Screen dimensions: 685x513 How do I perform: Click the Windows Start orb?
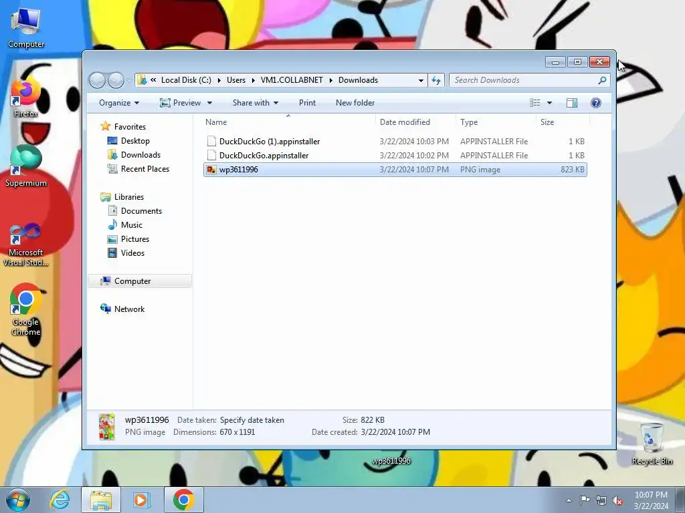[18, 500]
